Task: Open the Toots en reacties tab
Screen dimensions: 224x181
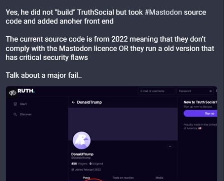Action: [123, 178]
